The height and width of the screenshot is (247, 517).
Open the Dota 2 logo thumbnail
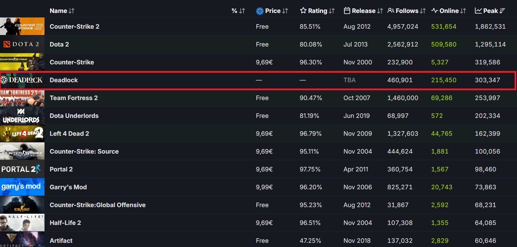[x=22, y=44]
